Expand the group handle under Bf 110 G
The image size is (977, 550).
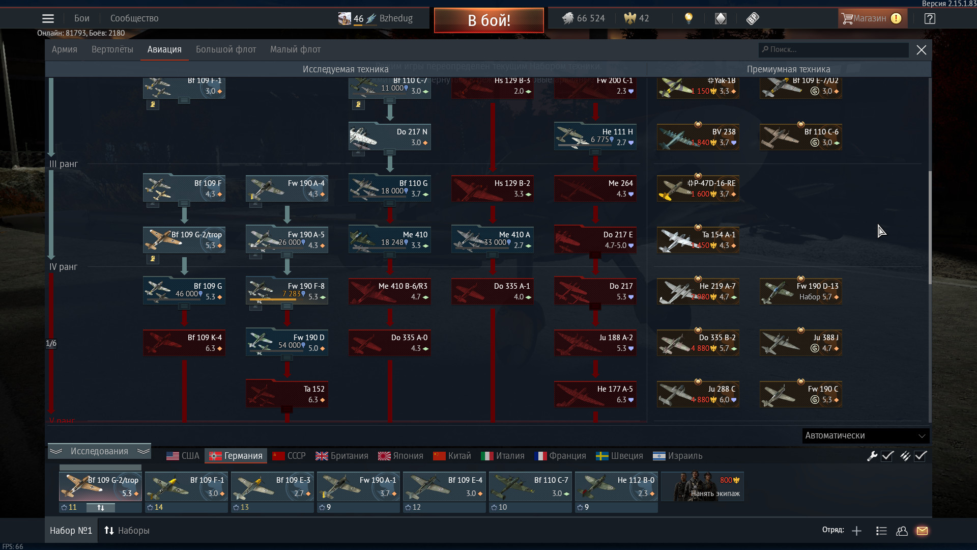click(390, 203)
